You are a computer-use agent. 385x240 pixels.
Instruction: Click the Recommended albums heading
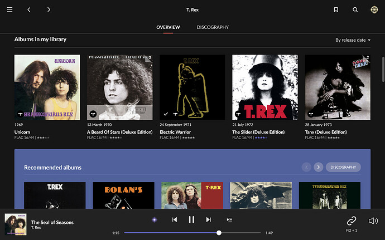[53, 168]
